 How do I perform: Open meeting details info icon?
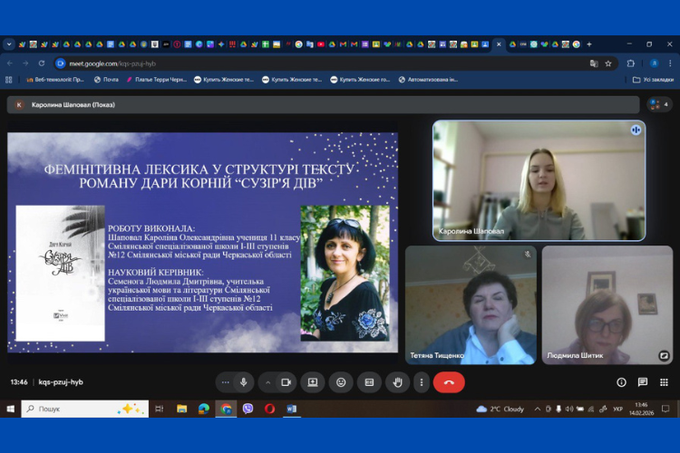click(621, 382)
